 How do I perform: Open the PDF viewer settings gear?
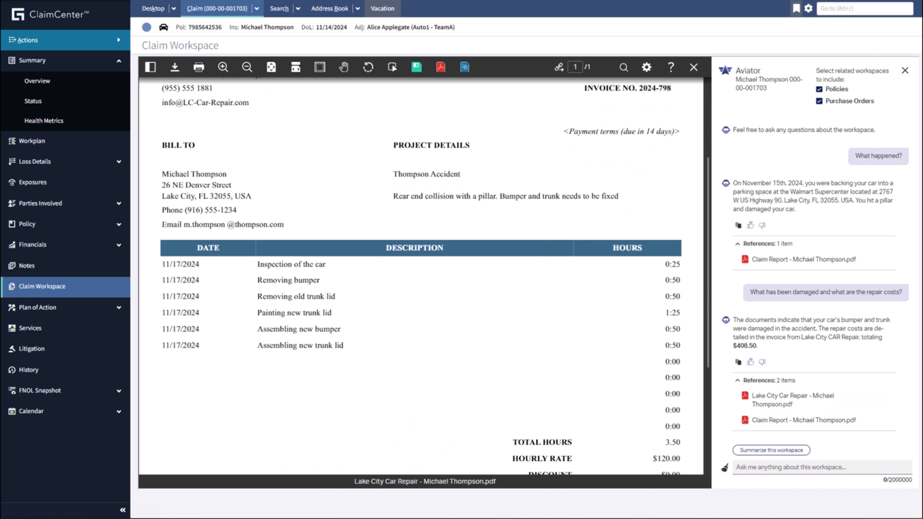(x=646, y=67)
